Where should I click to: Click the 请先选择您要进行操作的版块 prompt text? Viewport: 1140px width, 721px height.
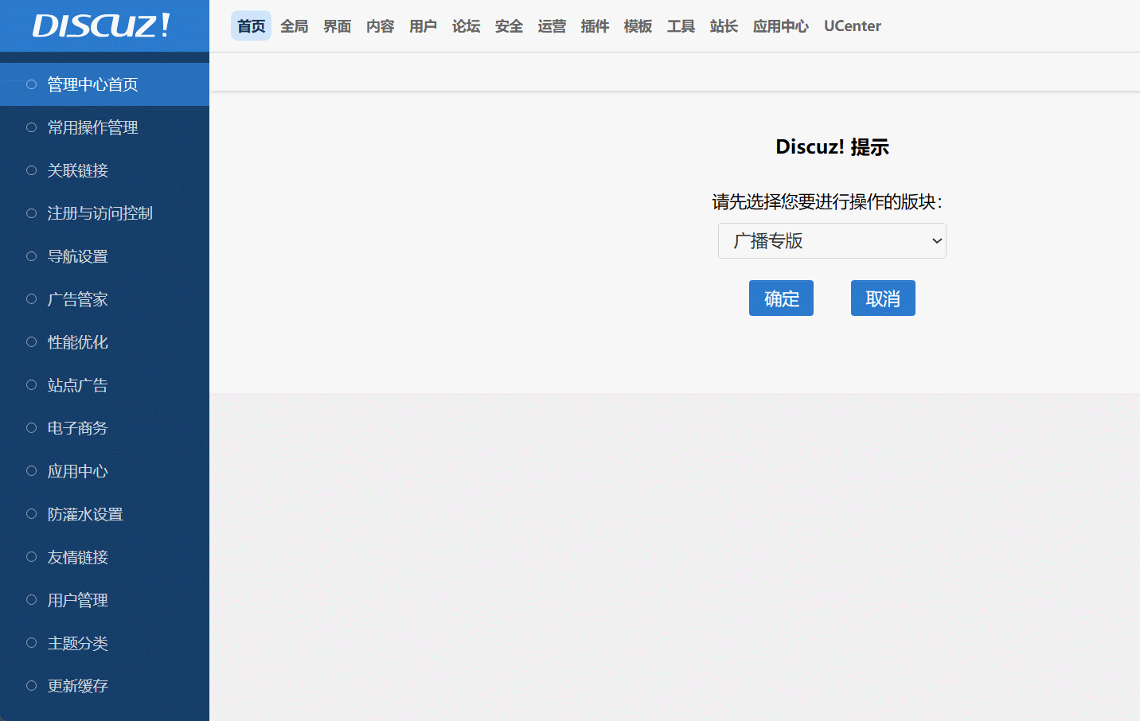827,202
